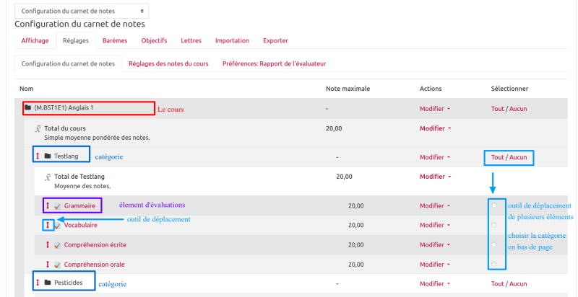This screenshot has width=578, height=297.
Task: Click the folder icon of the Anglais 1 course
Action: pos(28,108)
